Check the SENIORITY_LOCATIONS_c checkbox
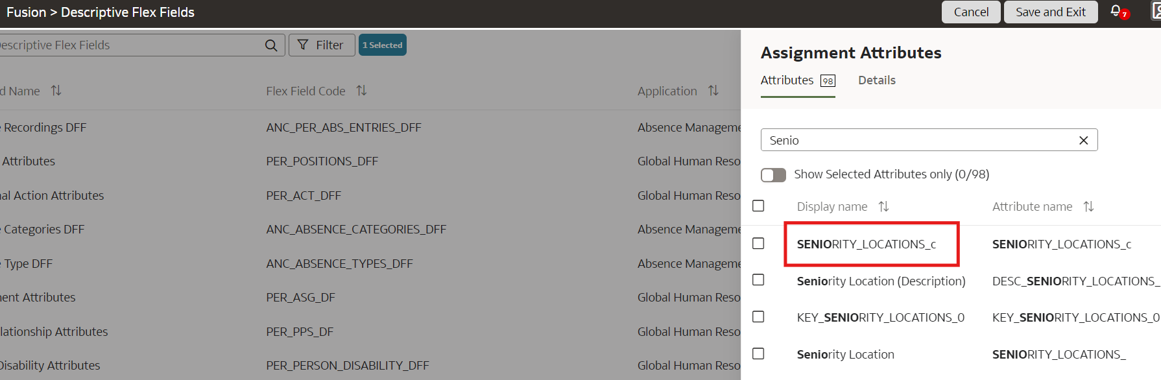 (x=758, y=243)
